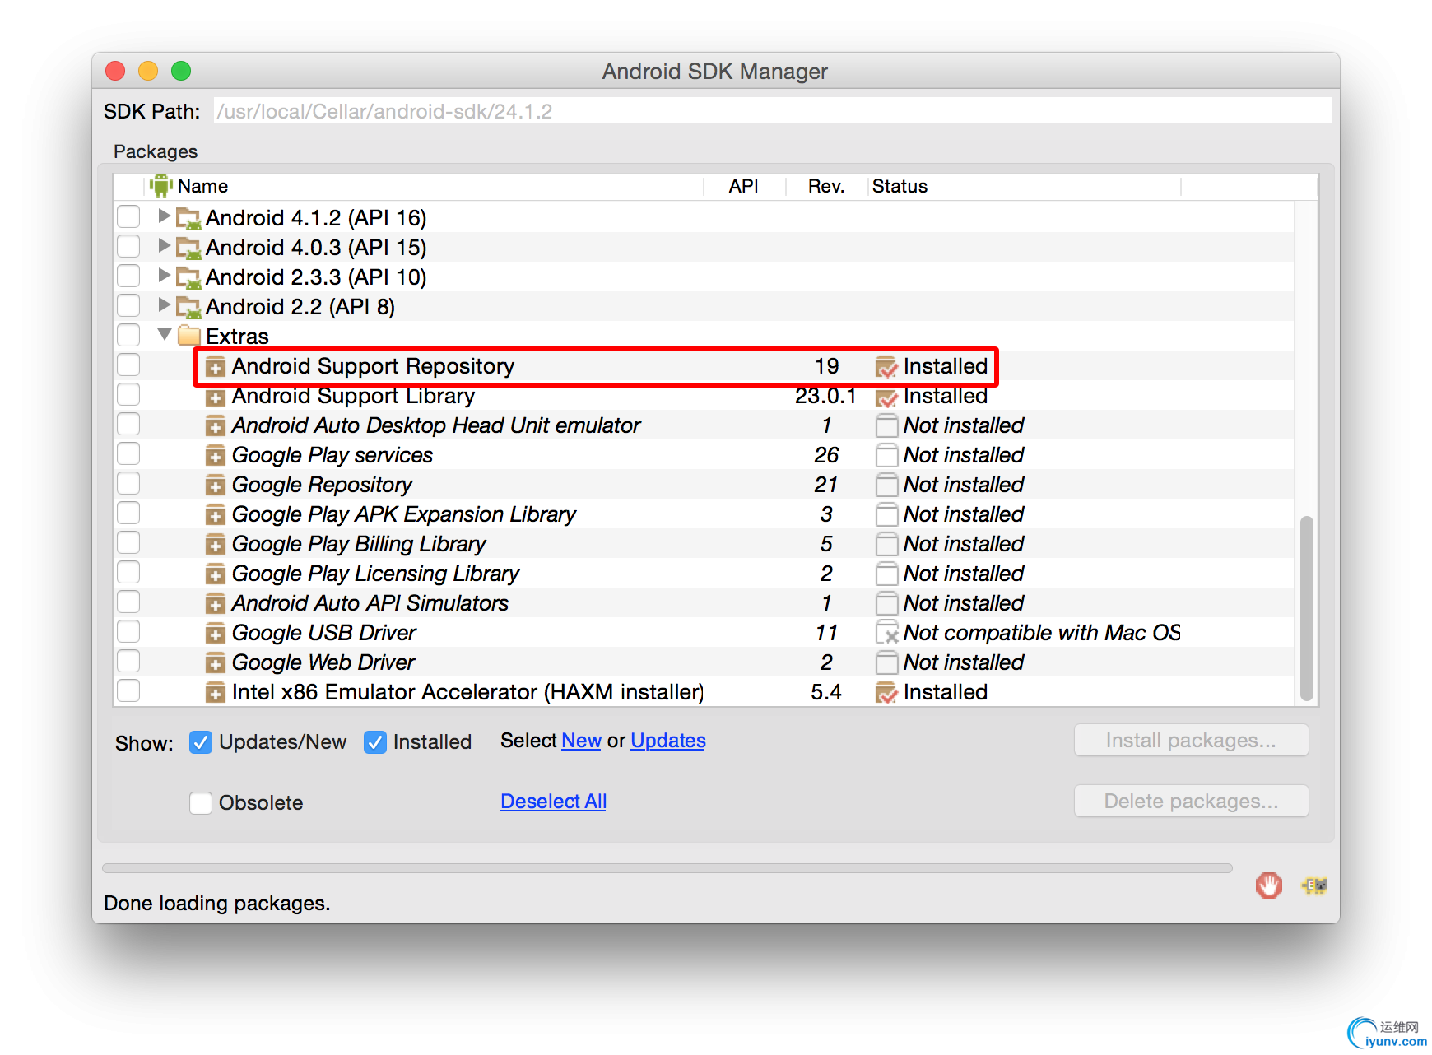Click the Android Auto Desktop Head Unit package icon
The image size is (1432, 1055).
coord(215,425)
